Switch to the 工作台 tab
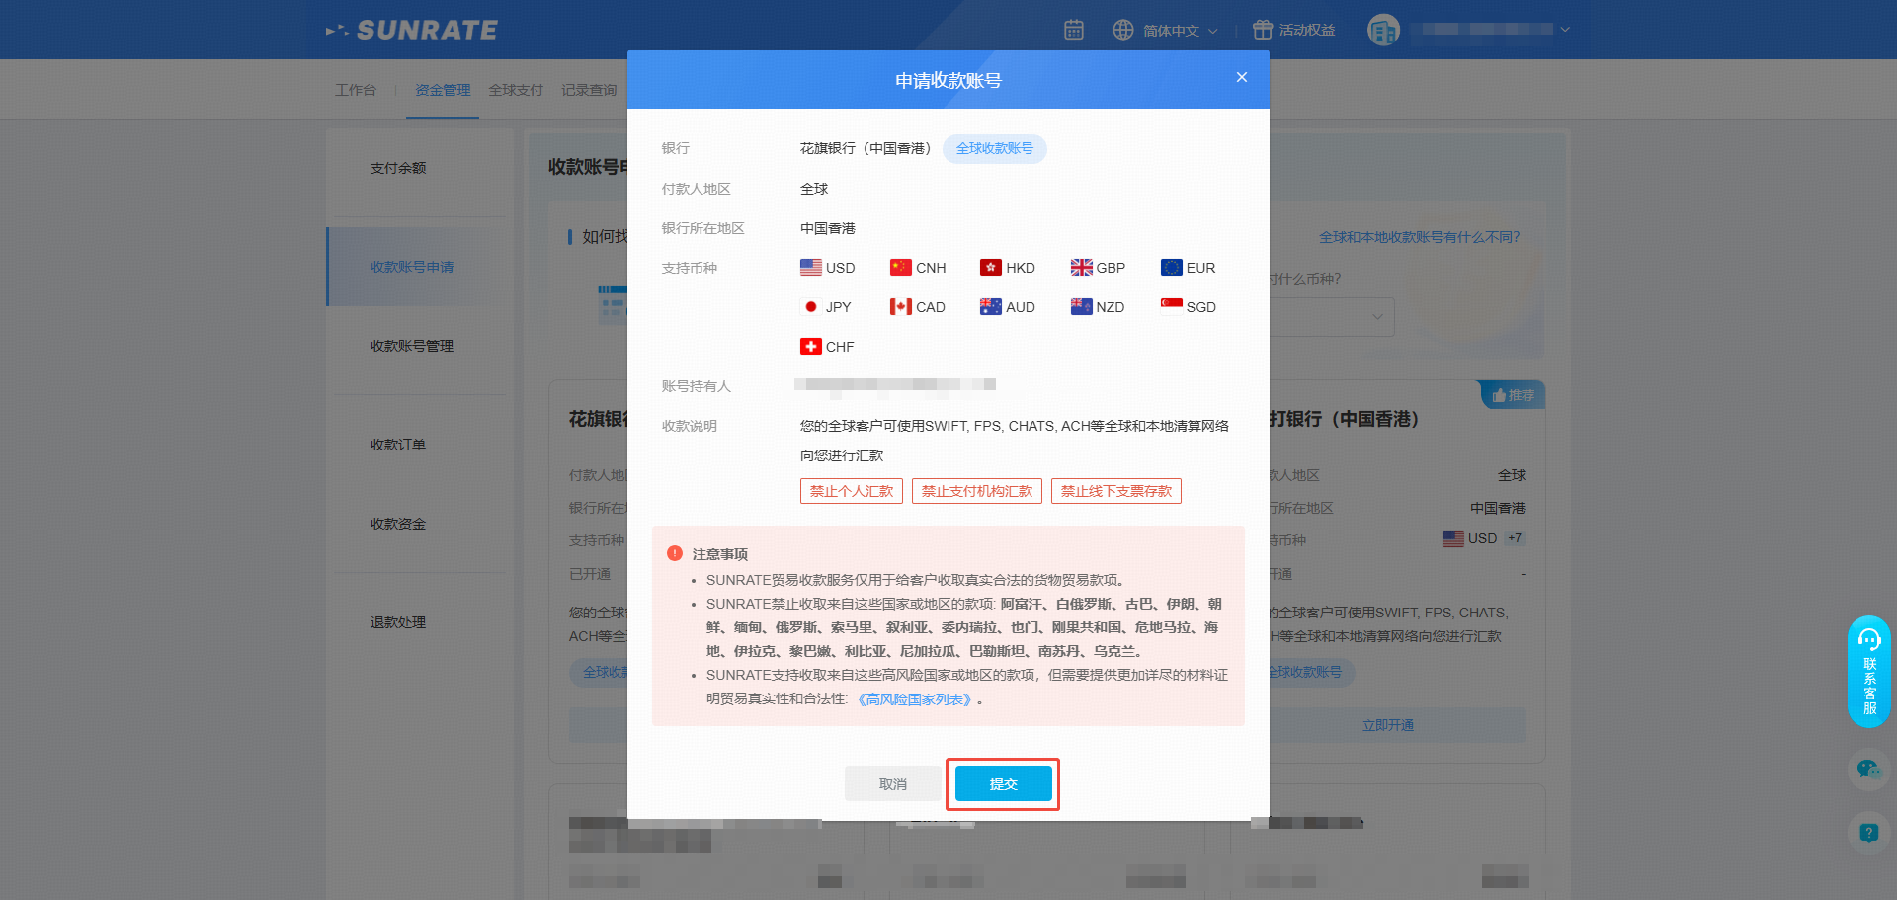 tap(356, 90)
